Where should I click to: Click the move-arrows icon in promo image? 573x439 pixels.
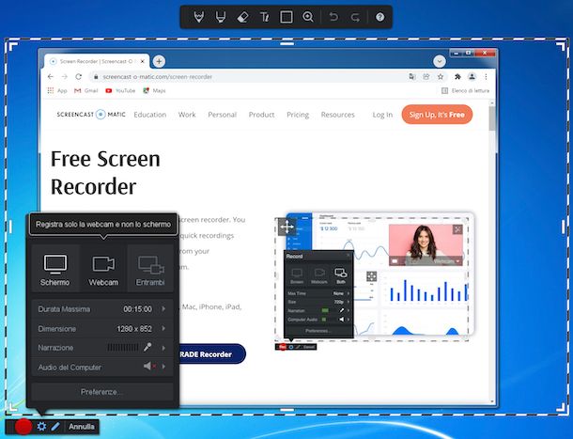click(286, 227)
